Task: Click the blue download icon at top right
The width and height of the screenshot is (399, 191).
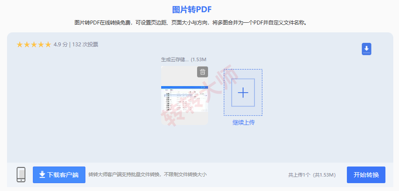Action: coord(367,49)
